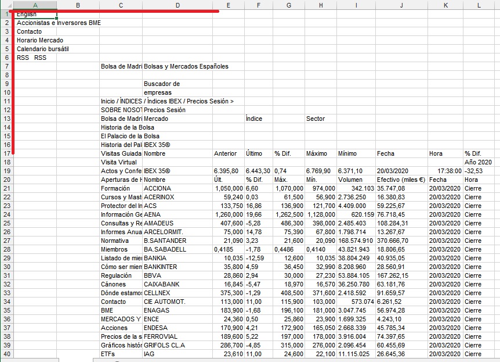Click the 'GRIFOLS CL.A' cell

click(x=177, y=345)
